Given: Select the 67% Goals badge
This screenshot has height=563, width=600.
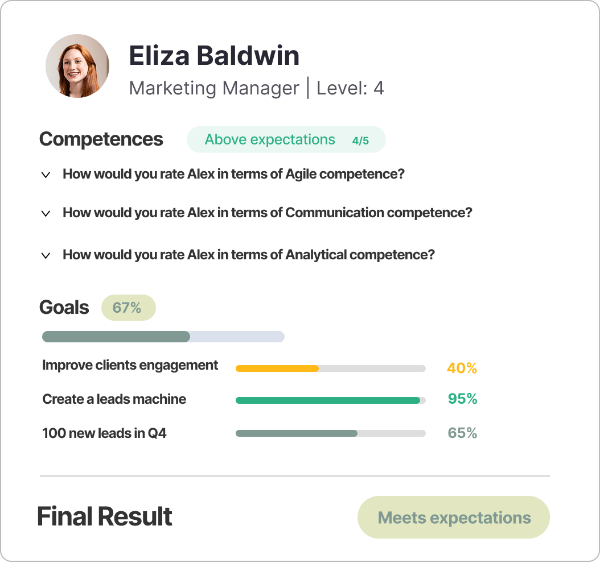Looking at the screenshot, I should (x=129, y=308).
